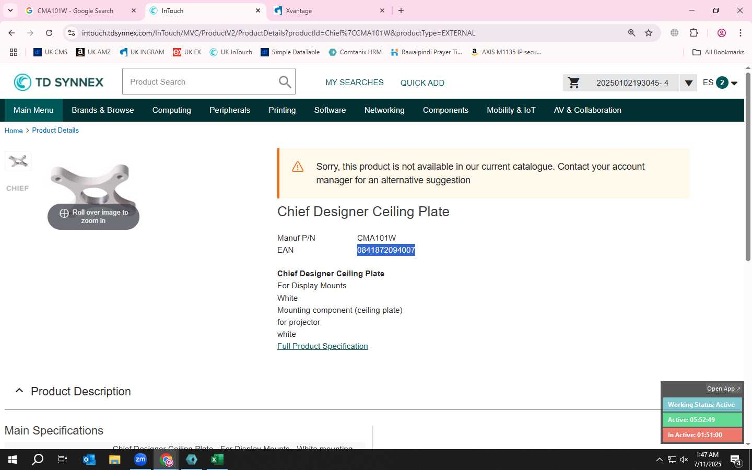Open Chrome three-dot menu
Image resolution: width=752 pixels, height=470 pixels.
click(741, 33)
